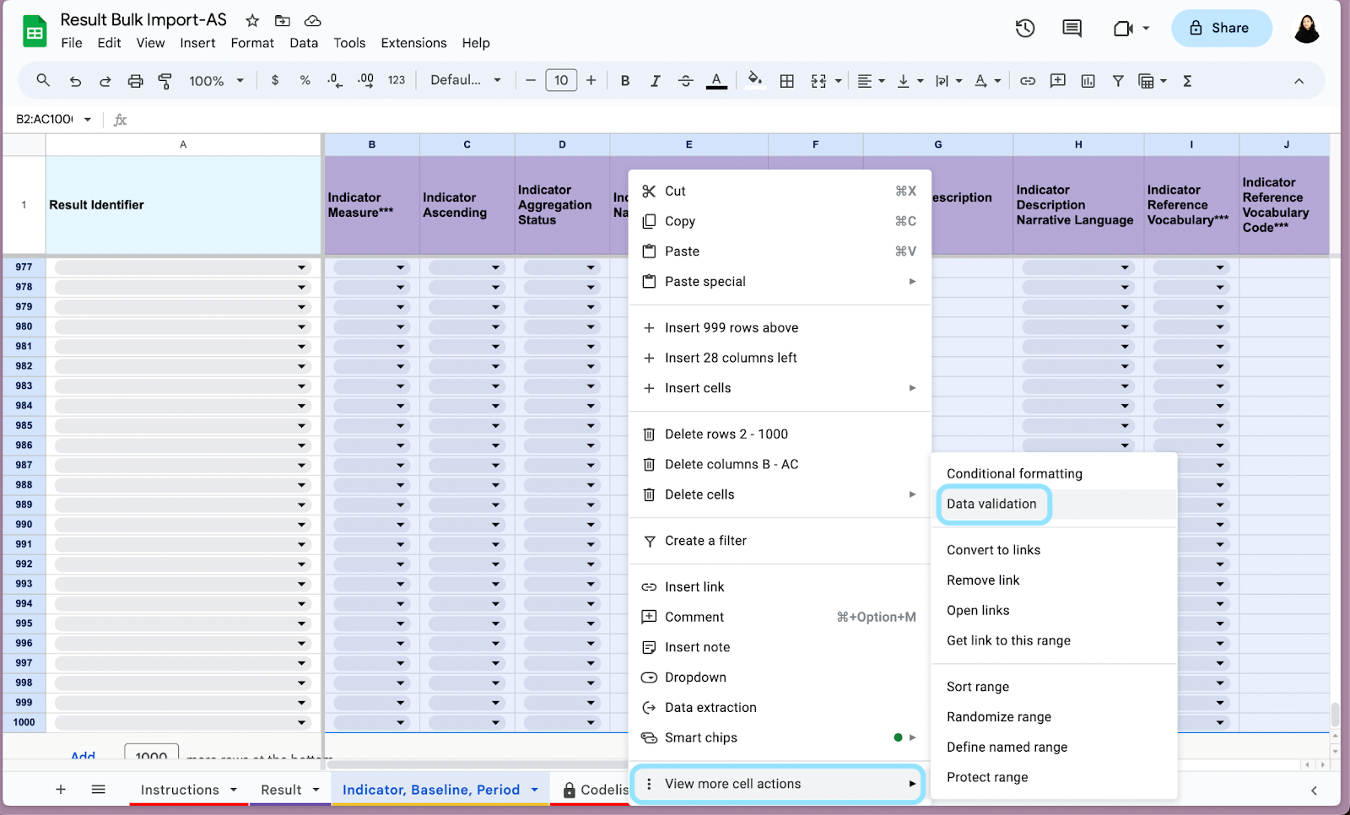Create a filter from the toolbar
The image size is (1350, 815).
tap(1118, 80)
